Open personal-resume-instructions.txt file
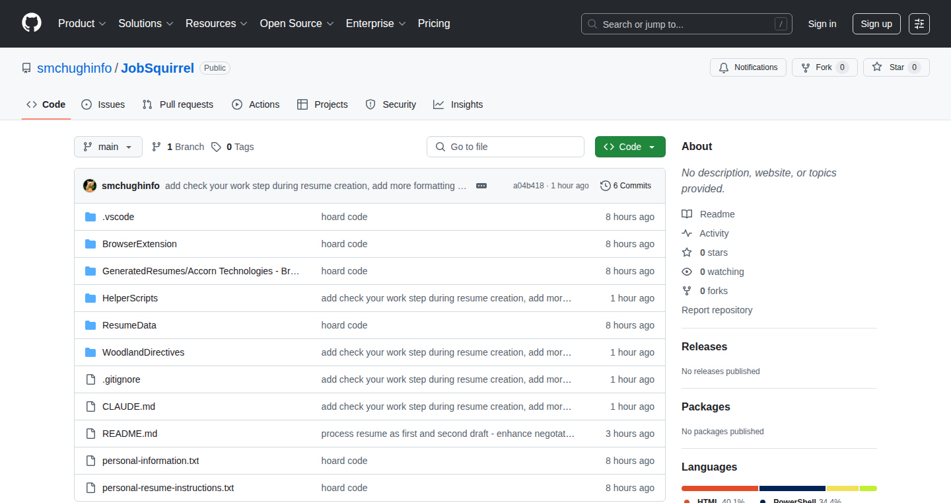 click(168, 488)
